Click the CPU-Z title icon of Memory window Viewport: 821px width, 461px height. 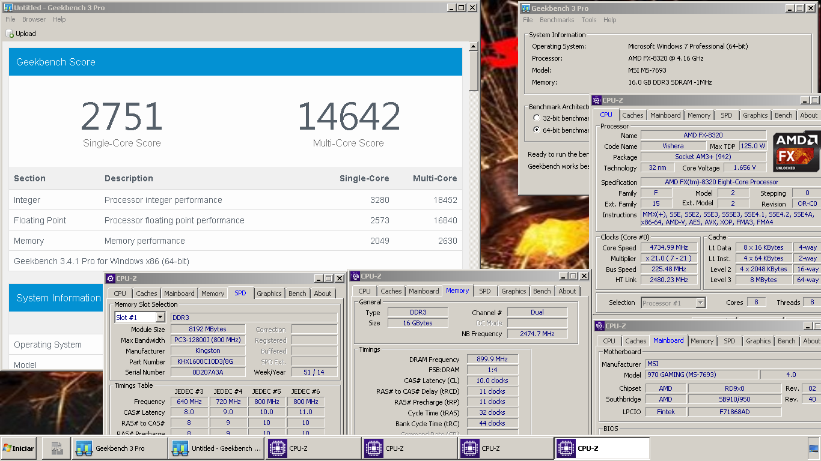pos(355,276)
